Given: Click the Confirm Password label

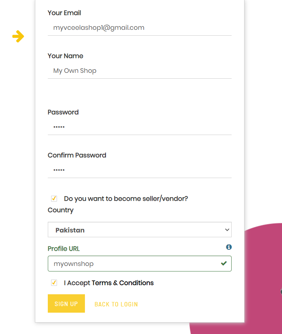Looking at the screenshot, I should coord(77,155).
